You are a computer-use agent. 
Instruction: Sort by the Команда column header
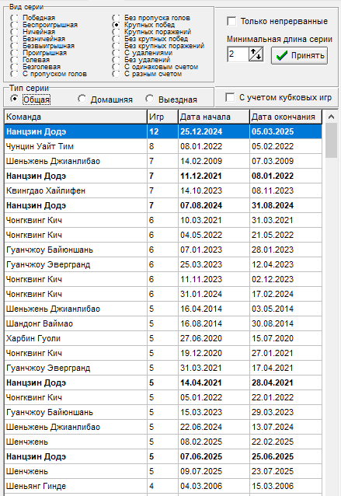pos(75,117)
